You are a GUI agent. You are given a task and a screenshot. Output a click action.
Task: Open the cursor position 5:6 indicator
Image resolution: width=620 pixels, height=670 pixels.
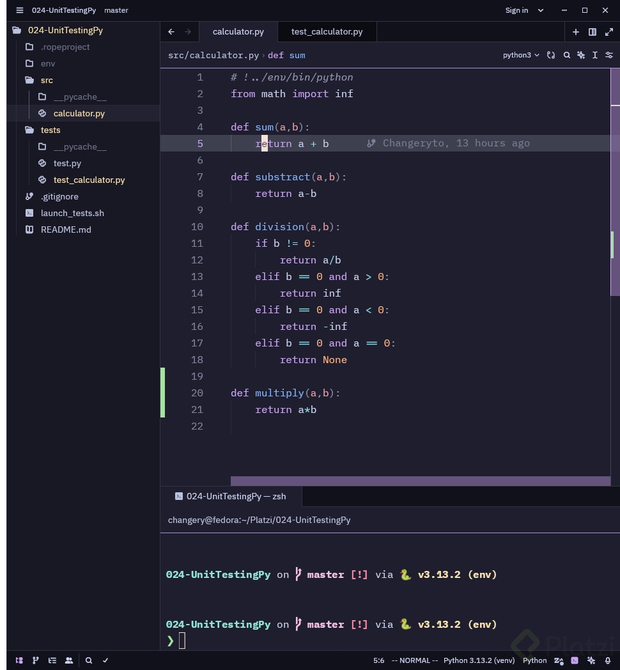coord(378,660)
